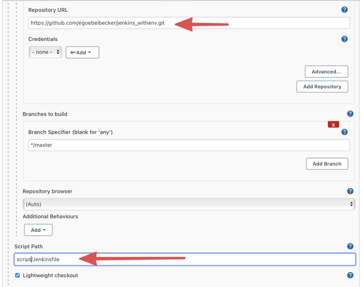Open help for Credentials
Image resolution: width=363 pixels, height=287 pixels.
[344, 39]
